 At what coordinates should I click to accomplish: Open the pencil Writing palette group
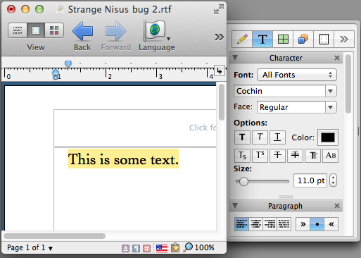[242, 39]
